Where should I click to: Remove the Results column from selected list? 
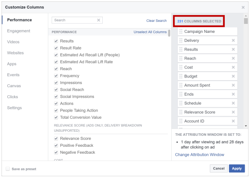233,49
